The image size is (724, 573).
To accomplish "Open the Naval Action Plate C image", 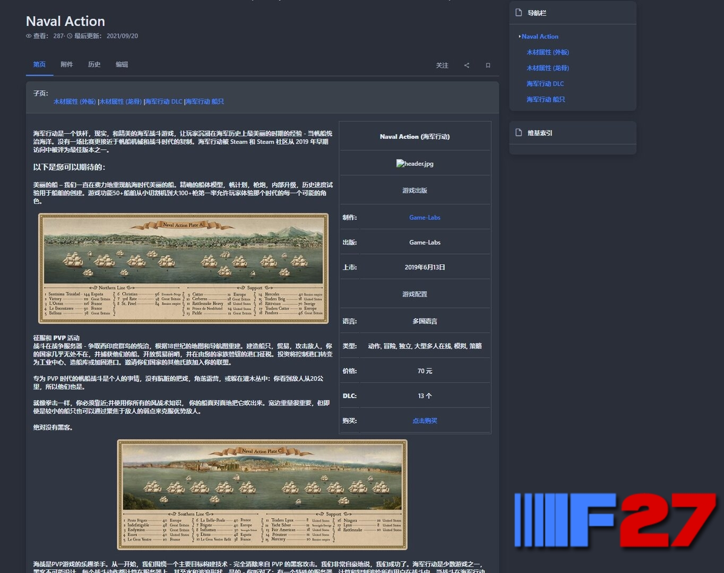I will click(262, 494).
